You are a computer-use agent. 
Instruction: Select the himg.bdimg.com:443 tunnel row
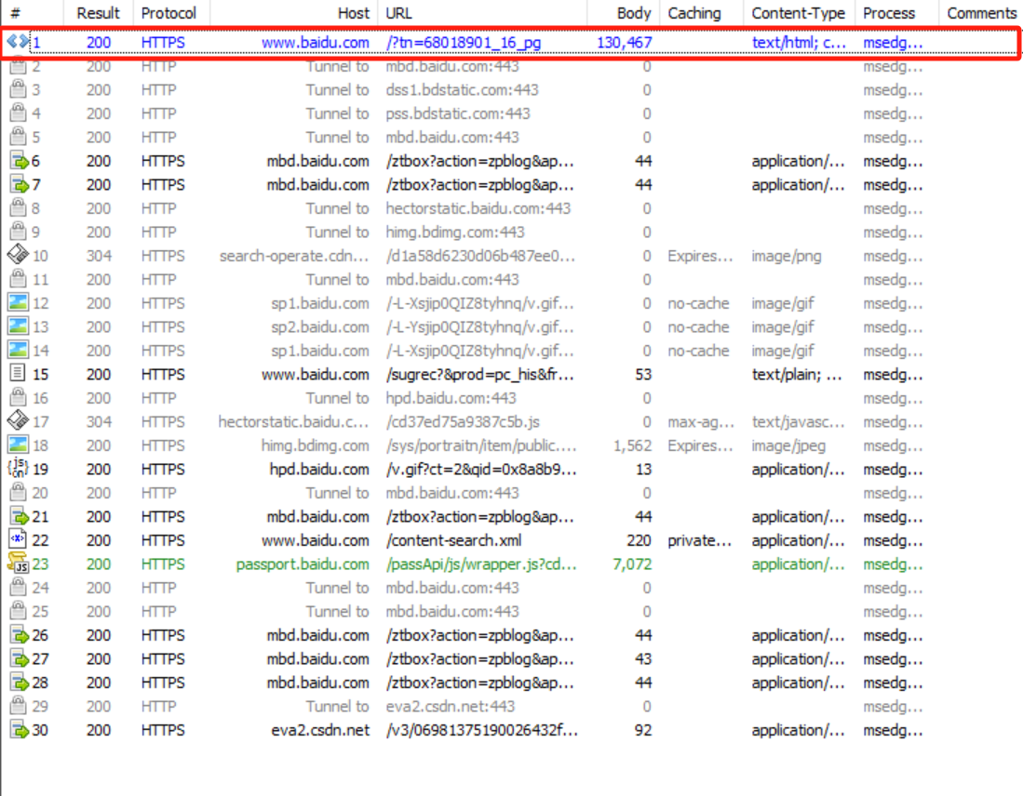point(511,232)
